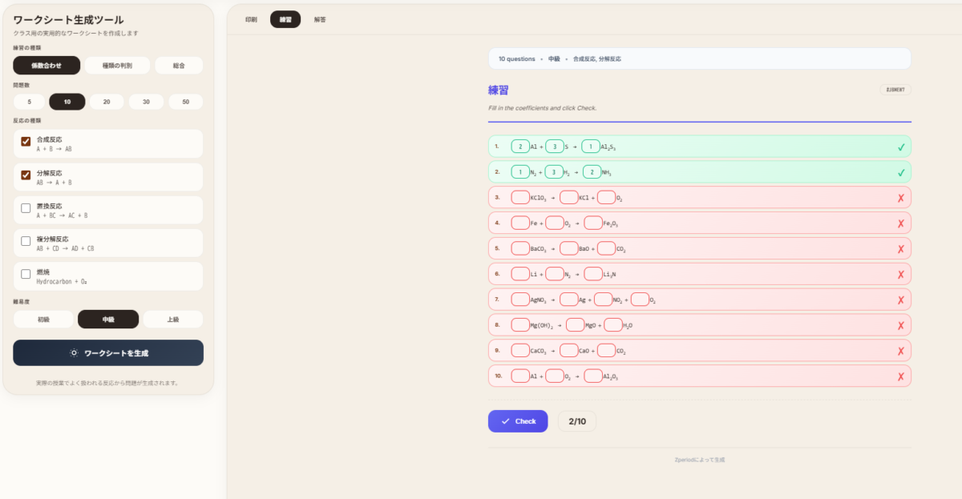Click red X mark on KClO3 question

coord(901,198)
